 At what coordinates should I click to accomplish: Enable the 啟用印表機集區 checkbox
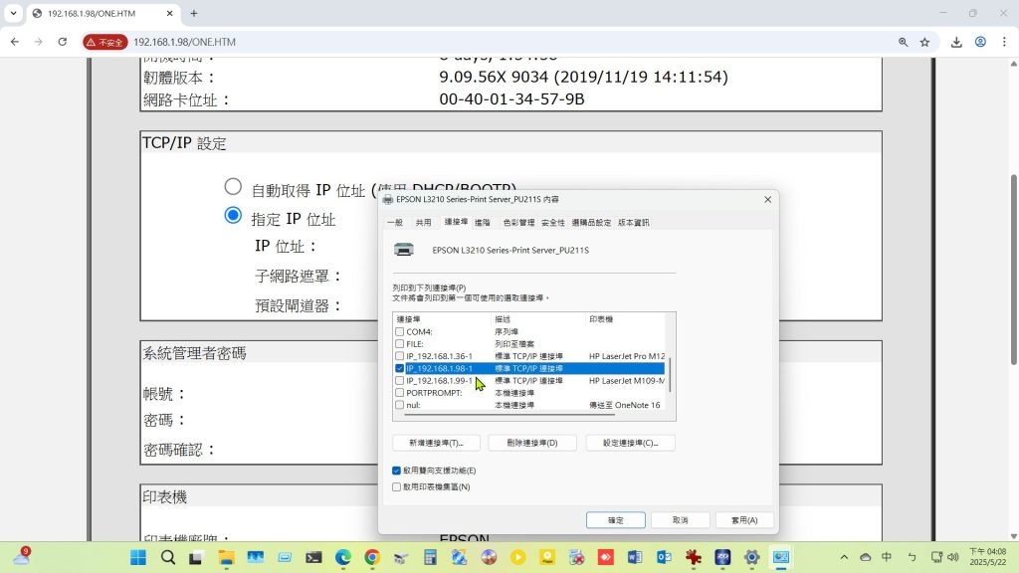397,486
